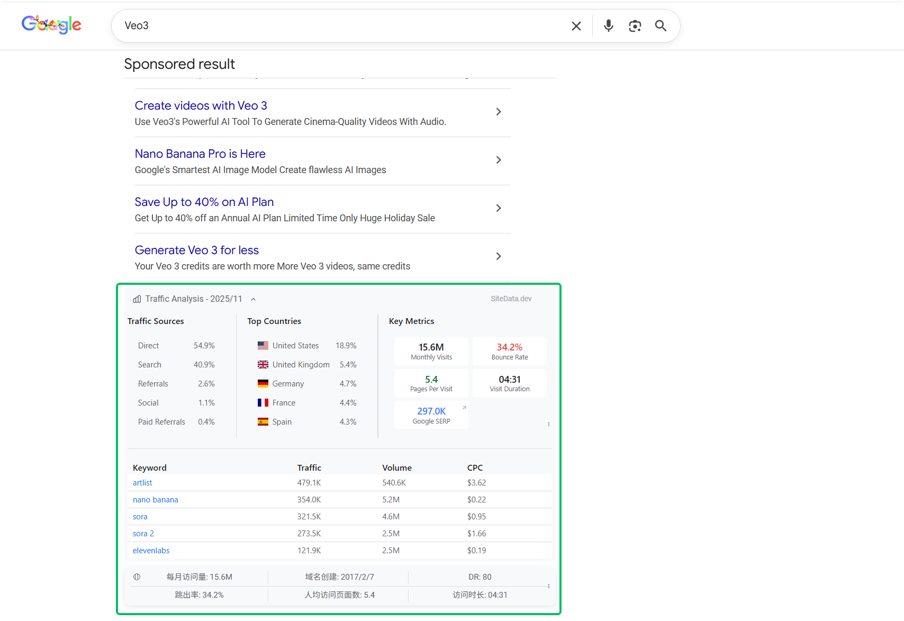Clear the search box with the X icon
Image resolution: width=904 pixels, height=621 pixels.
click(x=576, y=26)
